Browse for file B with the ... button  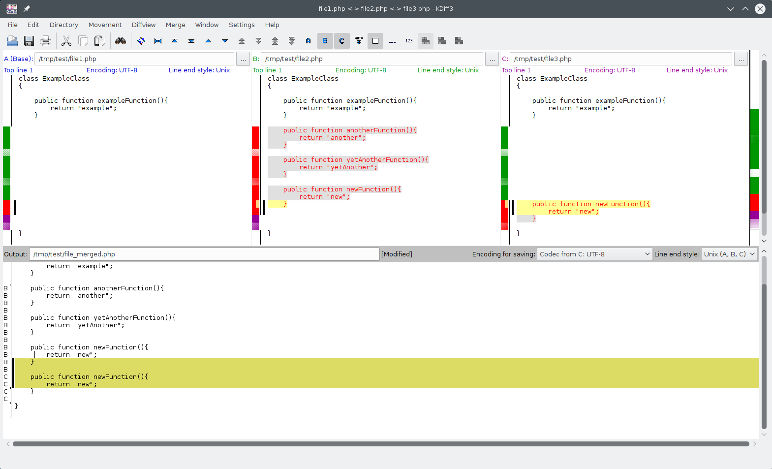492,59
